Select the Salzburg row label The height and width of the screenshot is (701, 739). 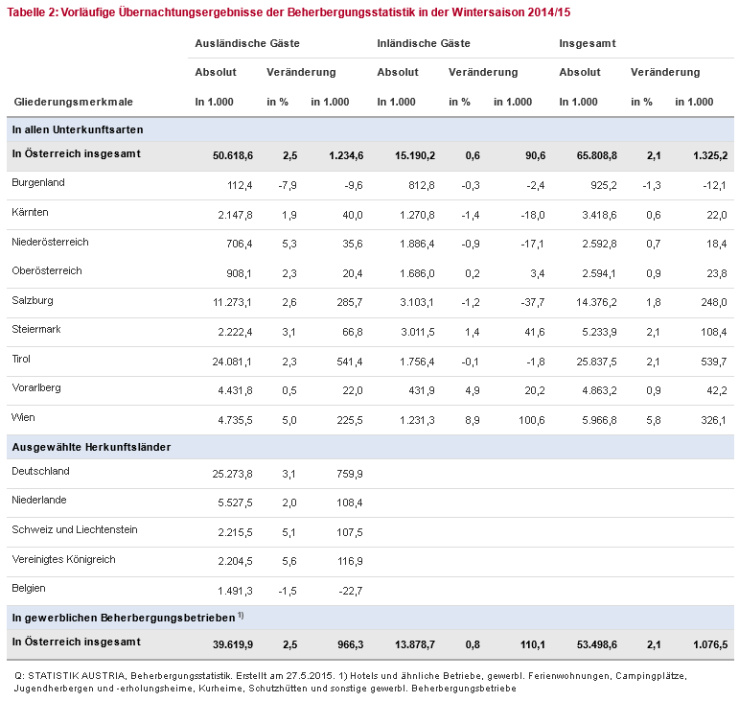point(32,300)
